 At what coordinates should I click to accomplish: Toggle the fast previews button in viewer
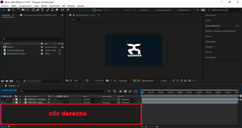(x=178, y=81)
